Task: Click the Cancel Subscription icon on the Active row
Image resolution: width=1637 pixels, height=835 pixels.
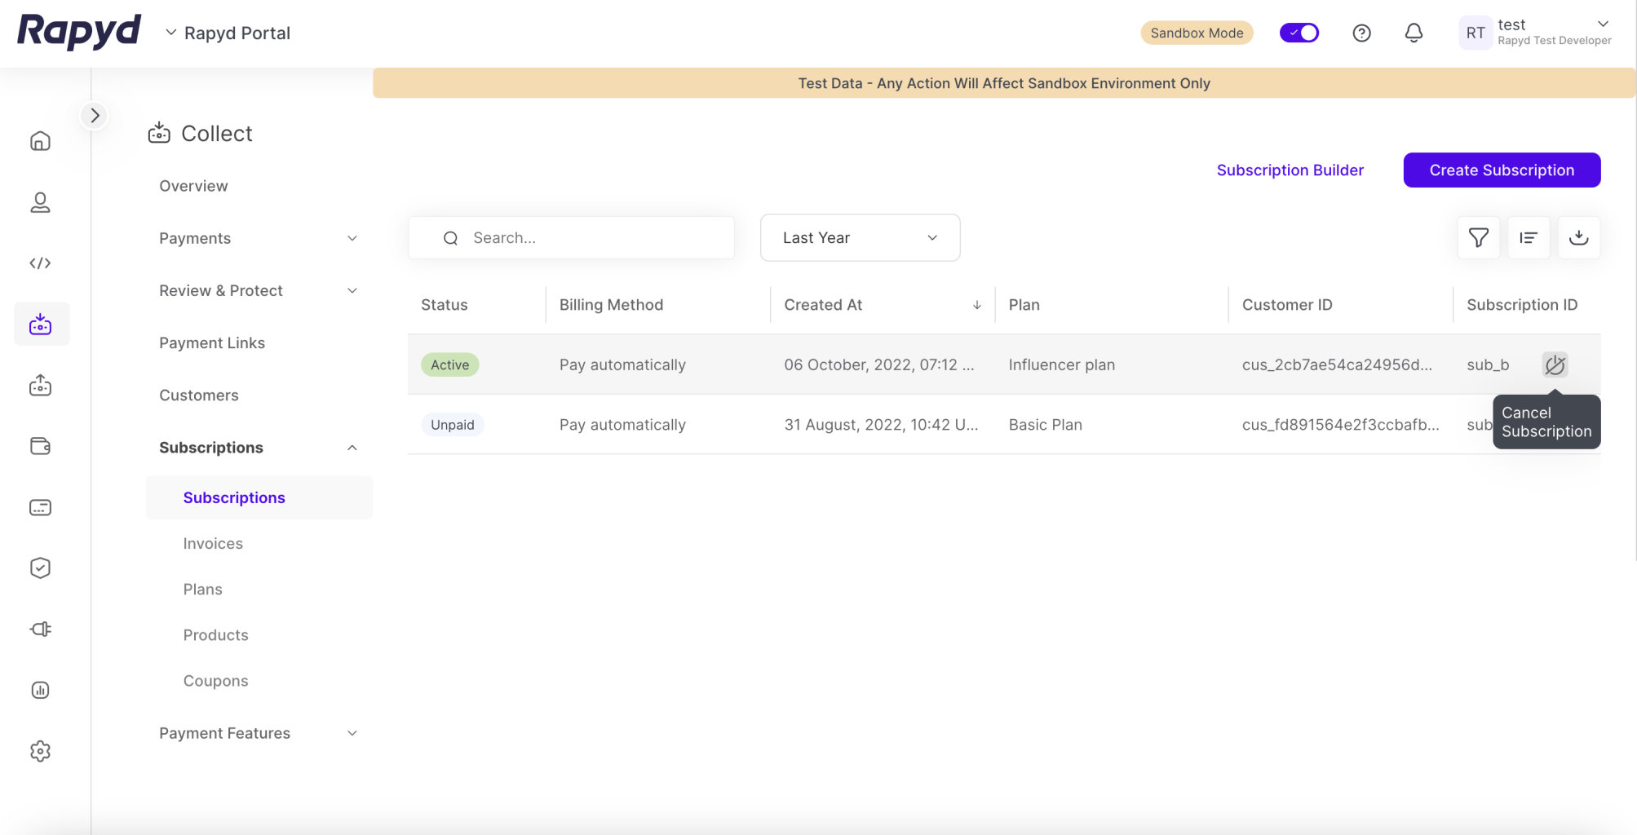Action: [x=1555, y=364]
